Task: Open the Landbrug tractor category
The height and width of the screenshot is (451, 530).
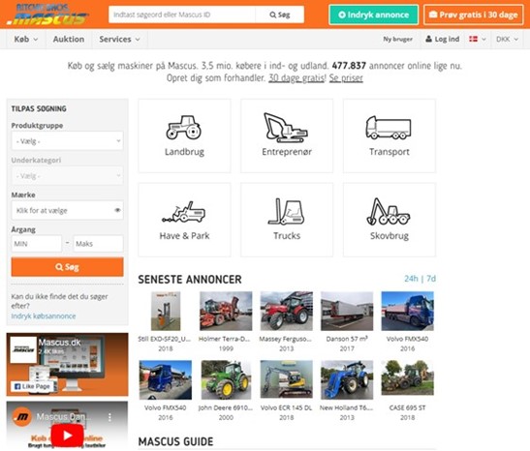Action: 184,135
